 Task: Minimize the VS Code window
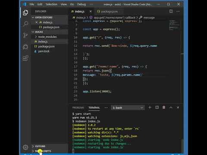point(158,4)
